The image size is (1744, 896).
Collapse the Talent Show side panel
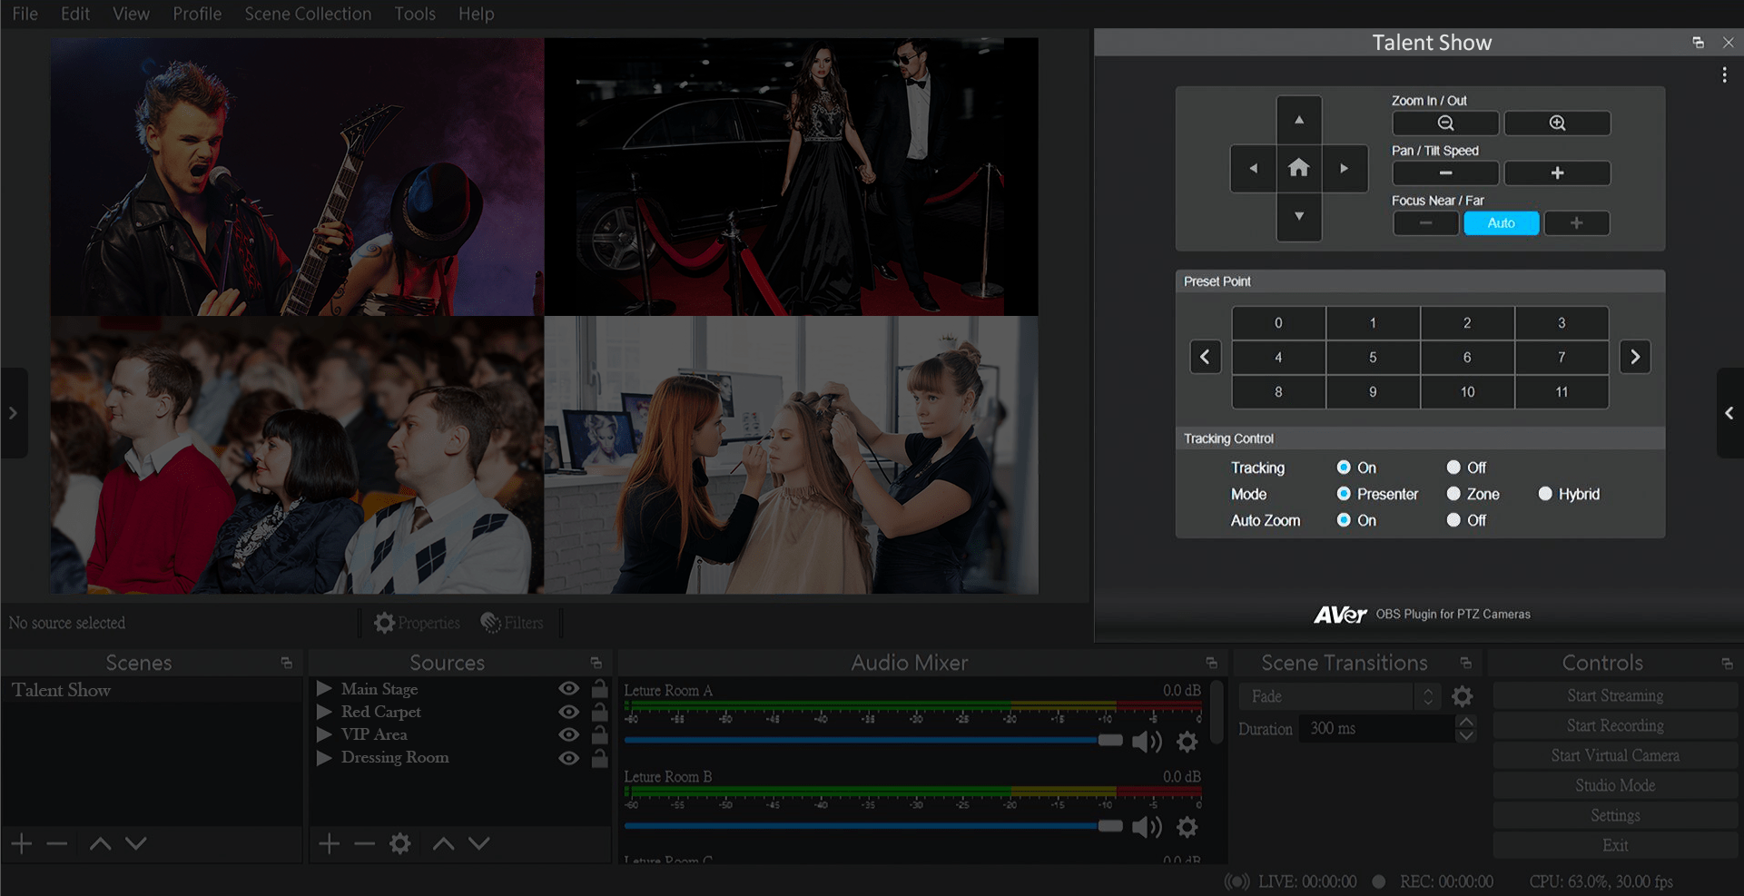1729,413
